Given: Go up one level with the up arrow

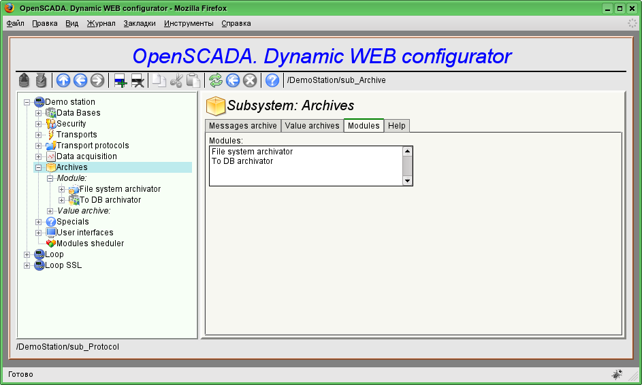Looking at the screenshot, I should (x=63, y=80).
